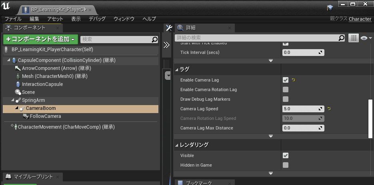
Task: Check the Hidden in Game checkbox
Action: click(286, 165)
